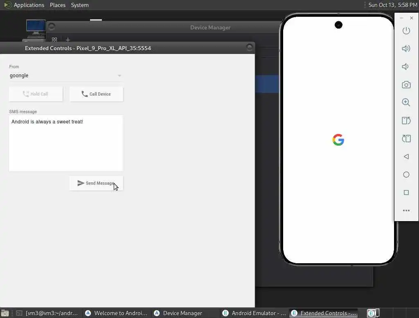419x318 pixels.
Task: Open the Places menu
Action: click(57, 5)
